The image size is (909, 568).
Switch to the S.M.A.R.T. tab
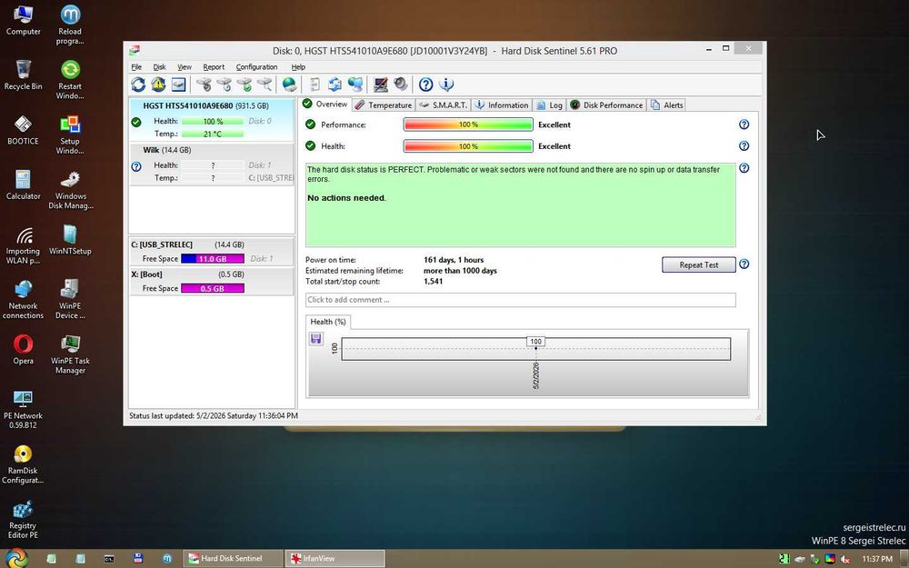tap(444, 105)
